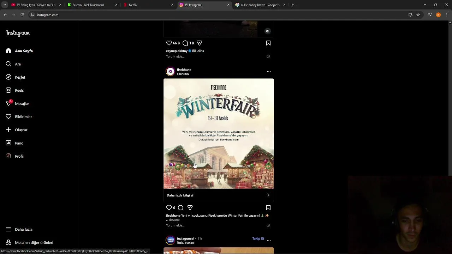This screenshot has height=254, width=452.
Task: Open comments on zeynep.okktay post
Action: (x=185, y=43)
